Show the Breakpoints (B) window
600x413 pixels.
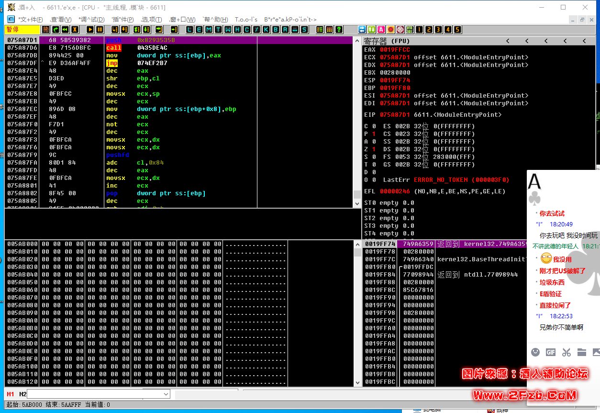pyautogui.click(x=276, y=30)
